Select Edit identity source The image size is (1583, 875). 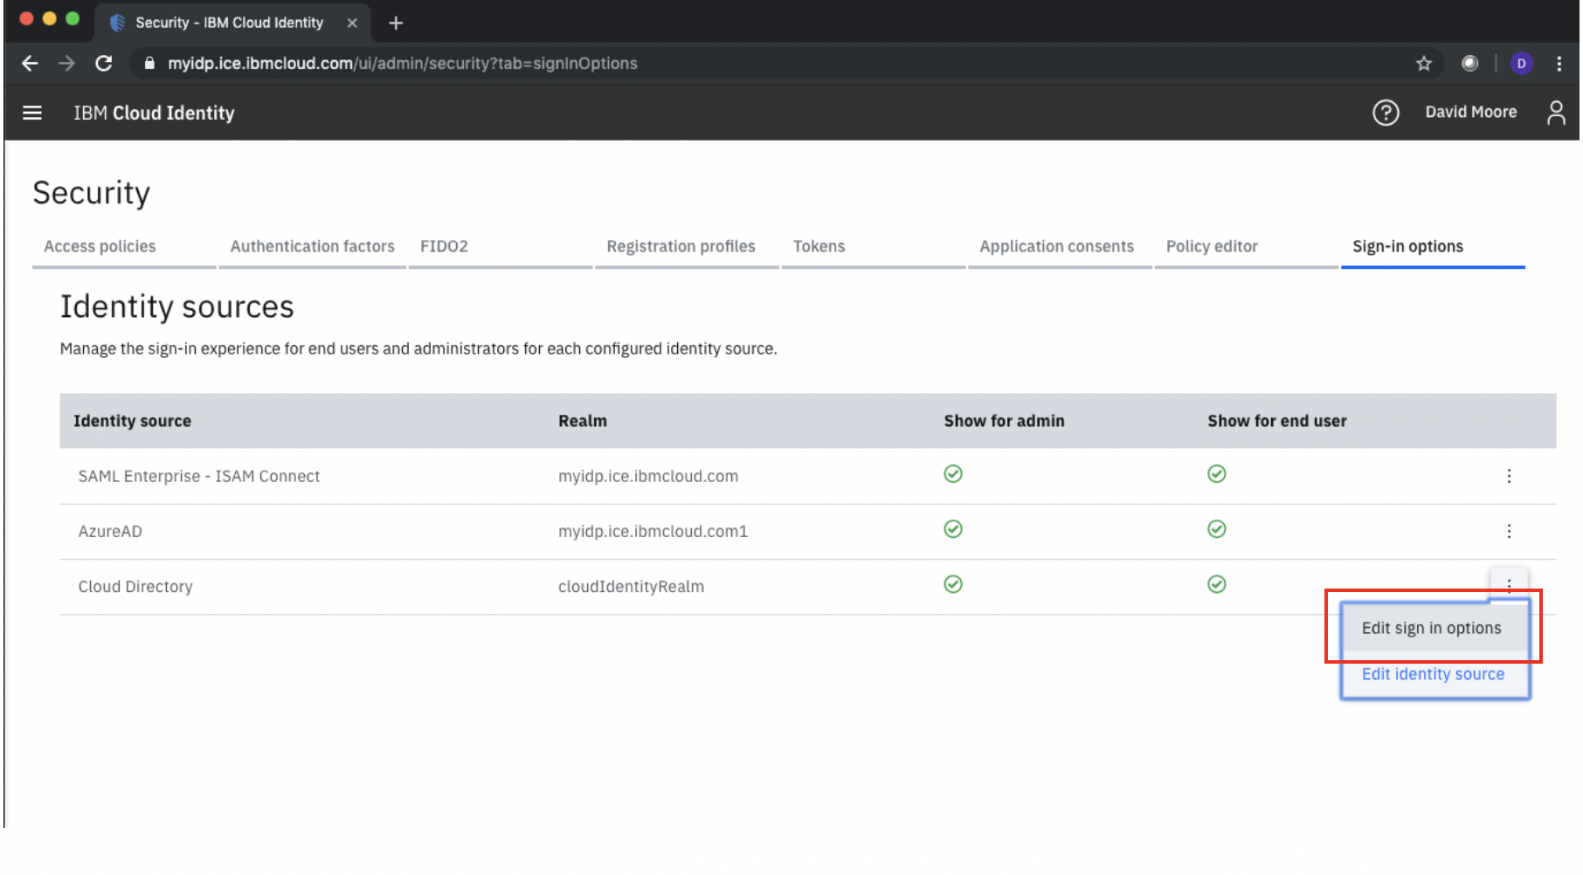(1434, 674)
